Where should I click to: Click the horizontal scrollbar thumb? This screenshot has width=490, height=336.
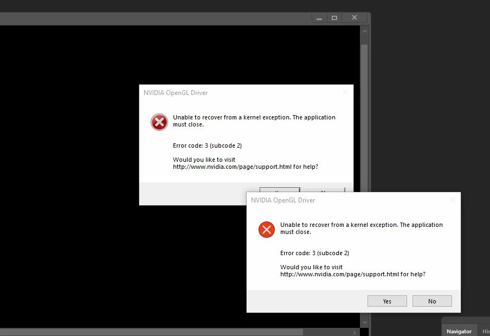click(x=151, y=332)
